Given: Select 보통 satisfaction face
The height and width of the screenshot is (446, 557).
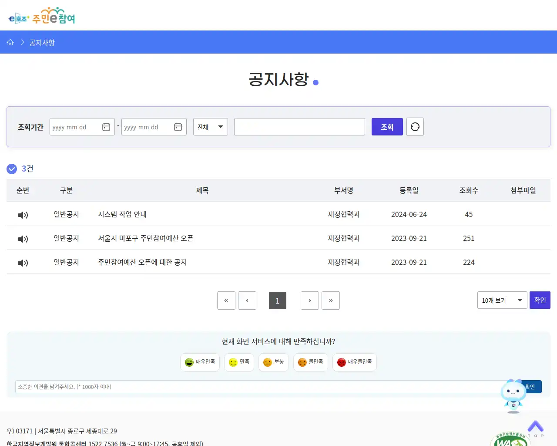Looking at the screenshot, I should (x=274, y=362).
